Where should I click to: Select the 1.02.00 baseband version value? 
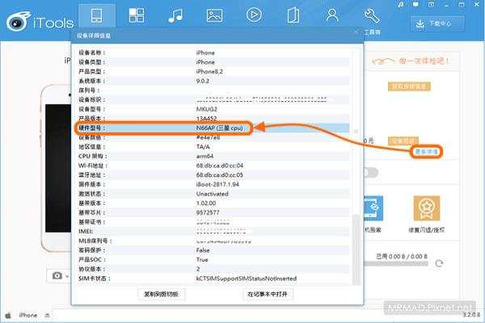tap(206, 203)
